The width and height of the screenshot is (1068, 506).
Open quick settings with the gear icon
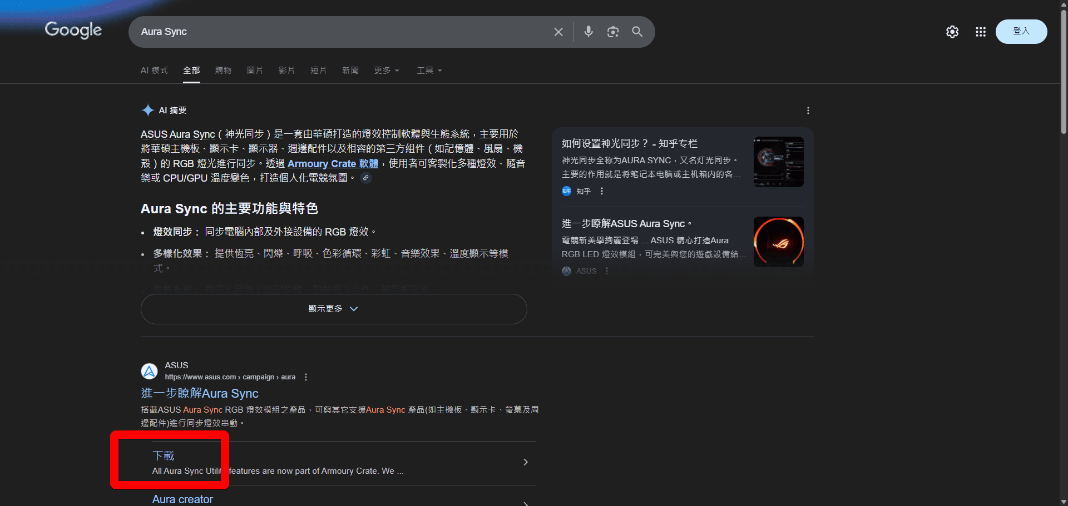[952, 32]
